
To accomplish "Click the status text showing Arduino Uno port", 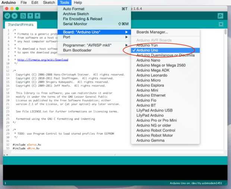I will pos(196,183).
